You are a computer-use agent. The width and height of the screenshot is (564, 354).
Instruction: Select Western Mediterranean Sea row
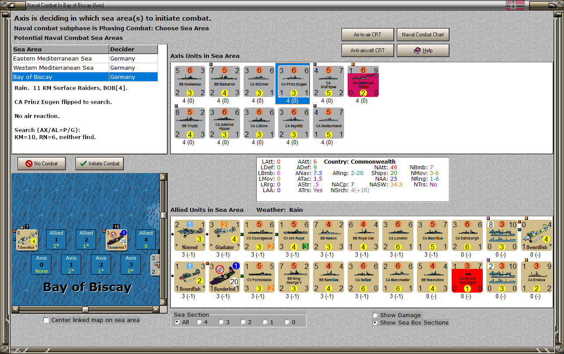pos(85,68)
